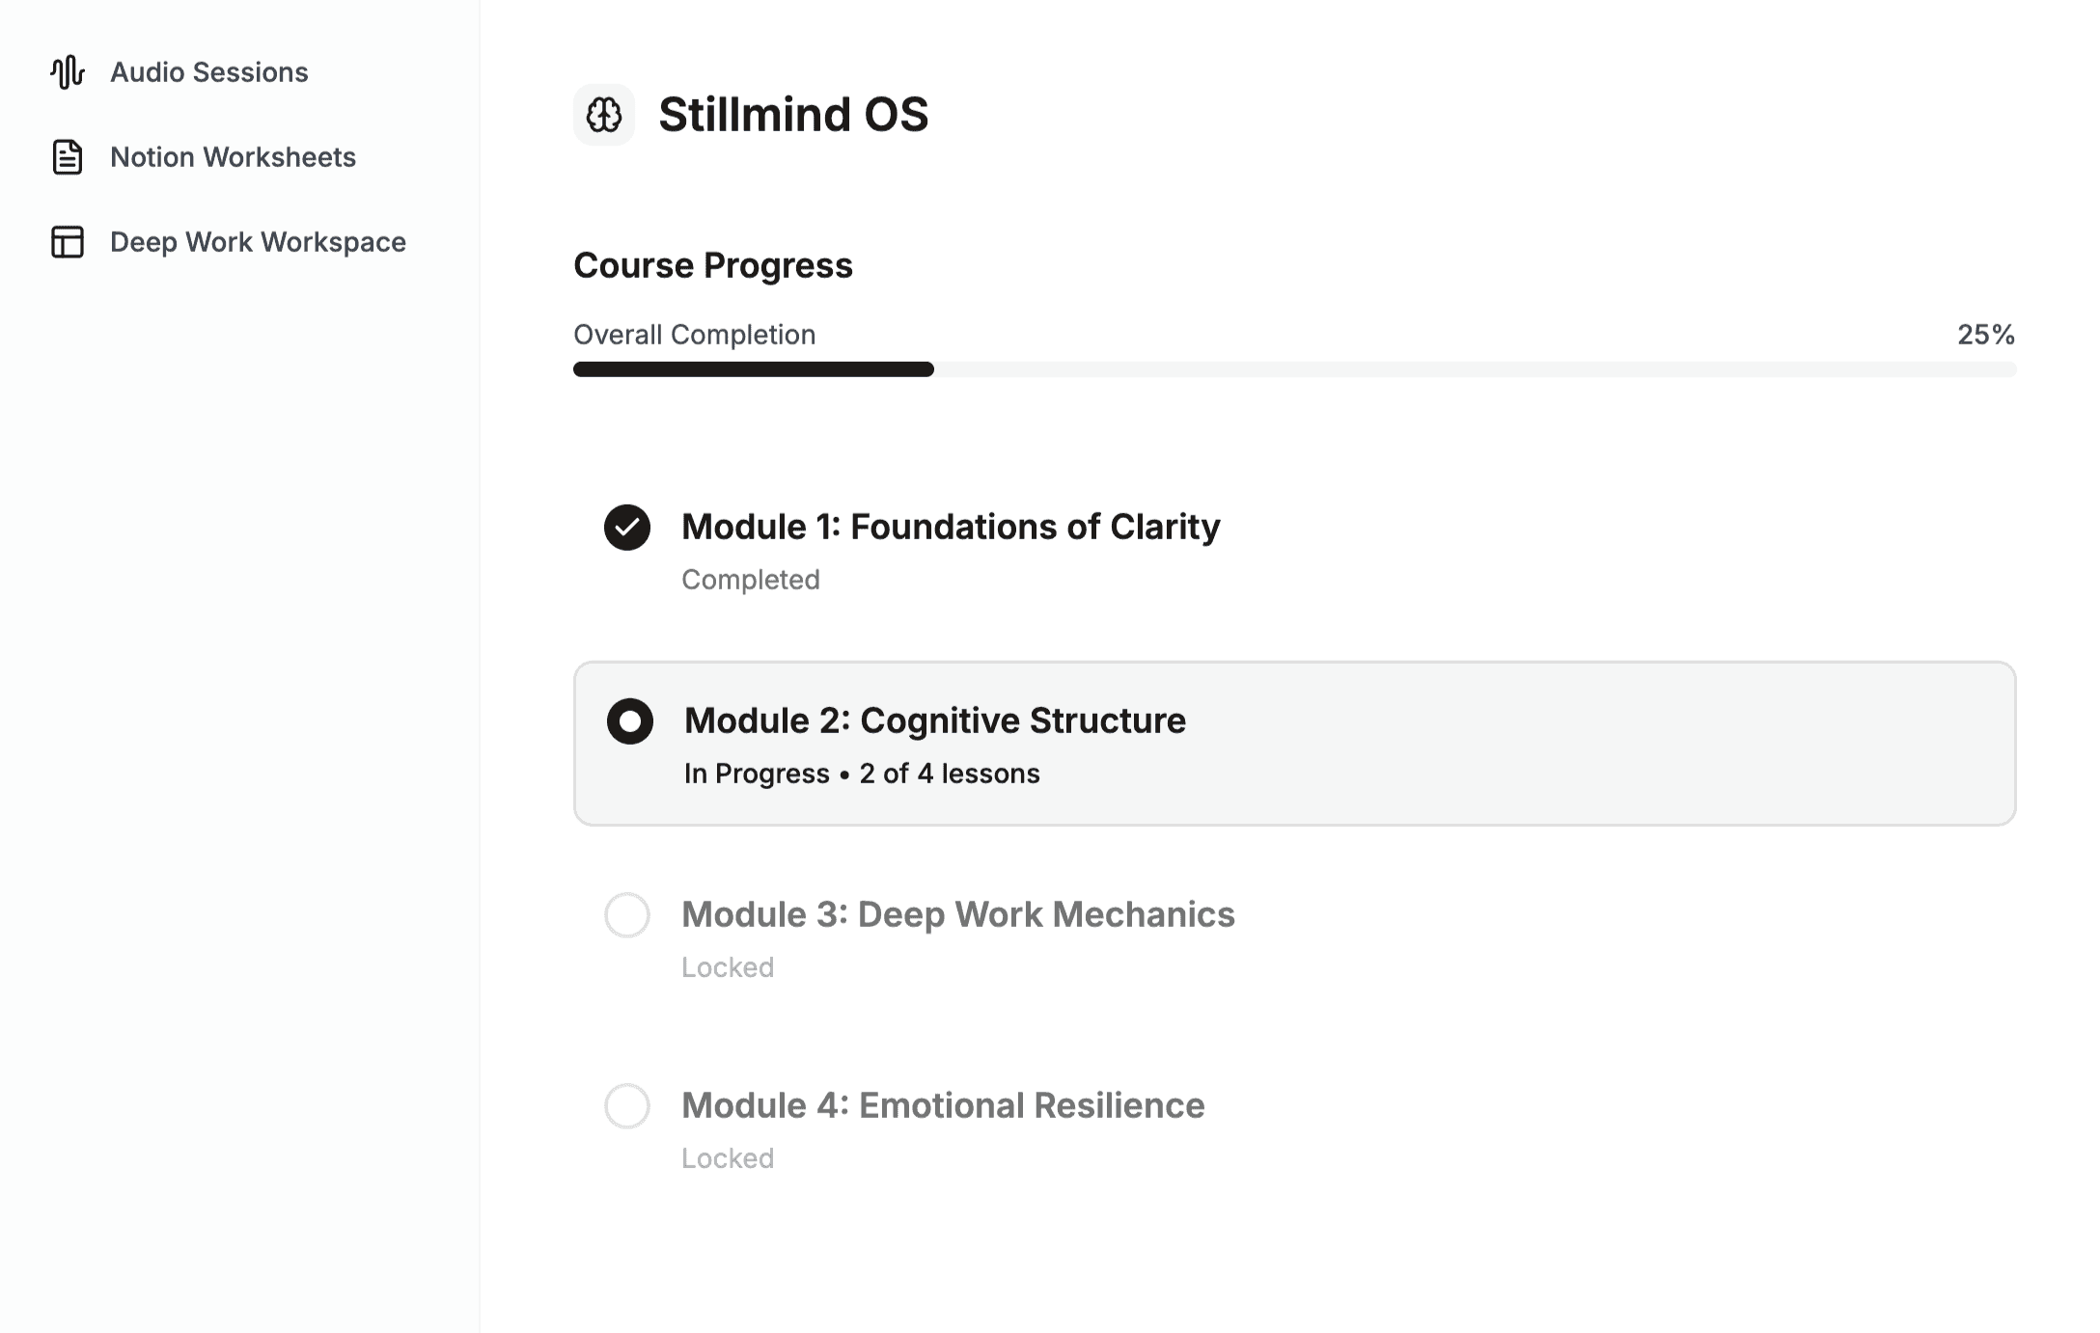
Task: Expand Module 3: Deep Work Mechanics
Action: [958, 914]
